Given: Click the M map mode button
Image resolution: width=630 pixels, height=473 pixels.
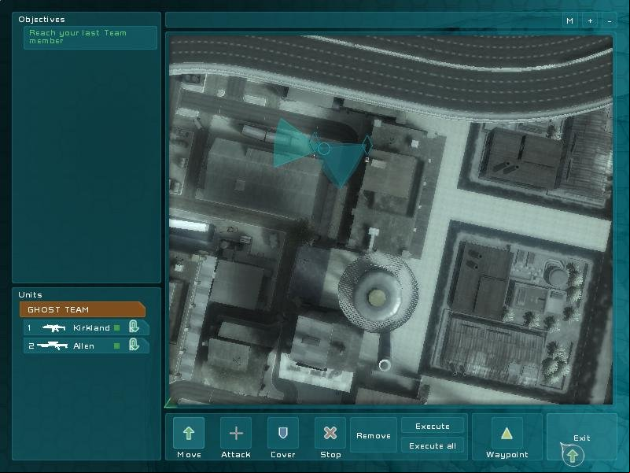Looking at the screenshot, I should 569,20.
